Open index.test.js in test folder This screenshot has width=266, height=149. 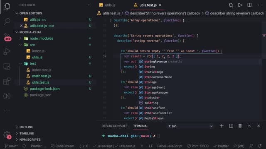click(x=42, y=70)
